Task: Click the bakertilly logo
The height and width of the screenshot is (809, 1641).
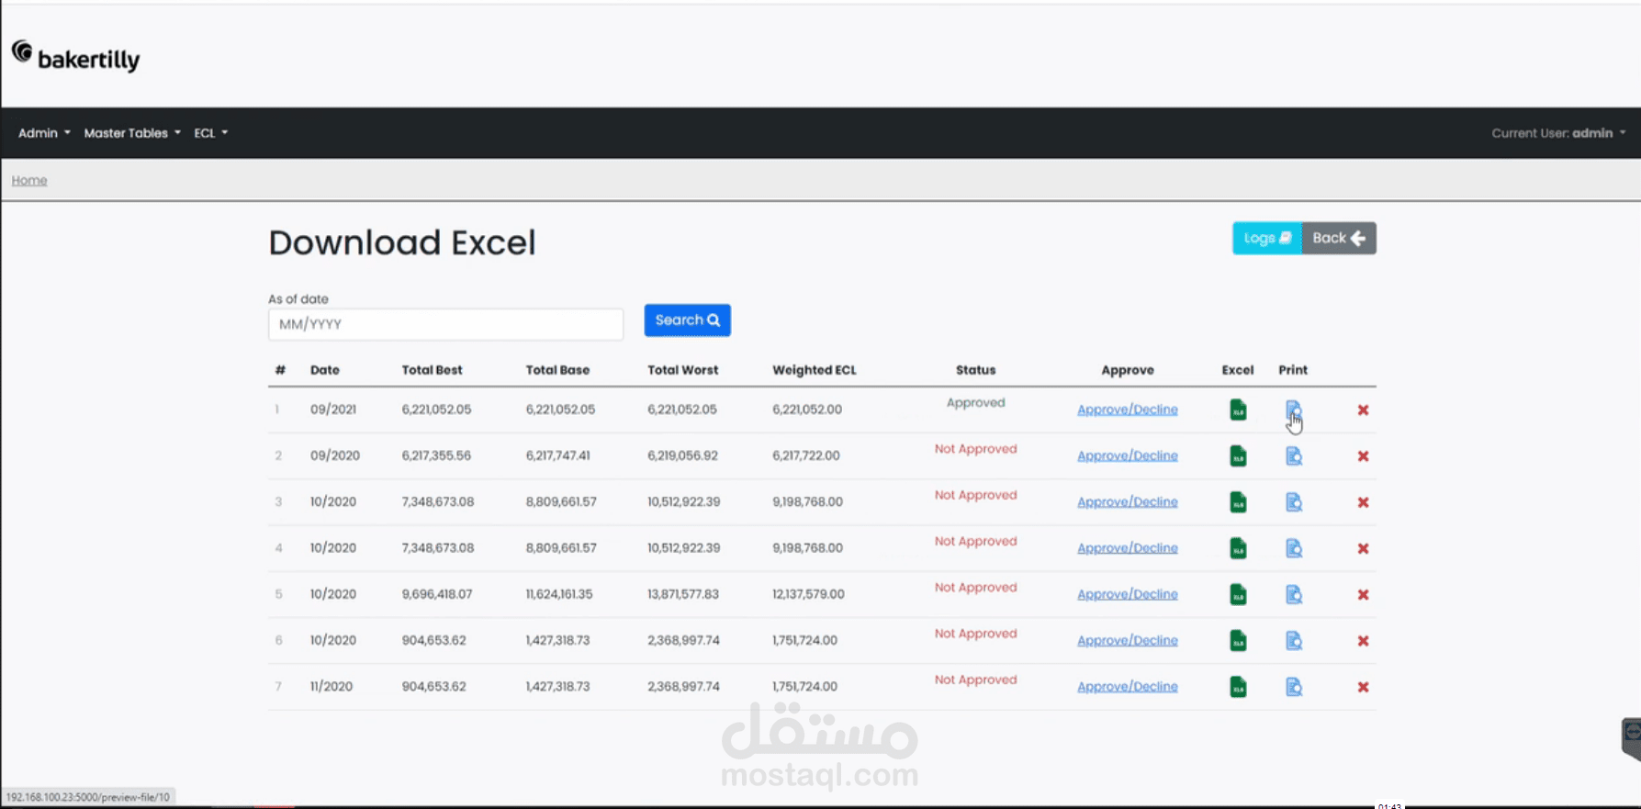Action: (x=76, y=57)
